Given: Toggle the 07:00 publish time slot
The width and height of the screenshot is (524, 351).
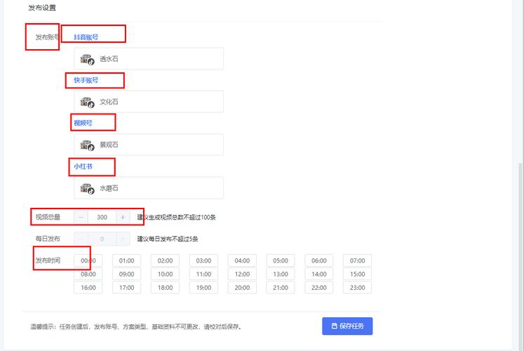Looking at the screenshot, I should pos(357,260).
